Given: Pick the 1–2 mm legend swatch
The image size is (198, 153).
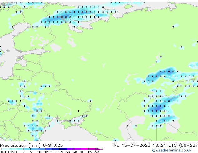Looking at the screenshot, I should point(20,149).
